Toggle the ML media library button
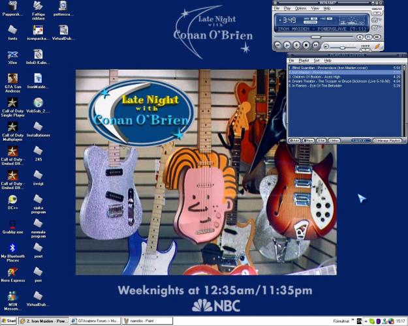The width and height of the screenshot is (408, 326). point(377,37)
